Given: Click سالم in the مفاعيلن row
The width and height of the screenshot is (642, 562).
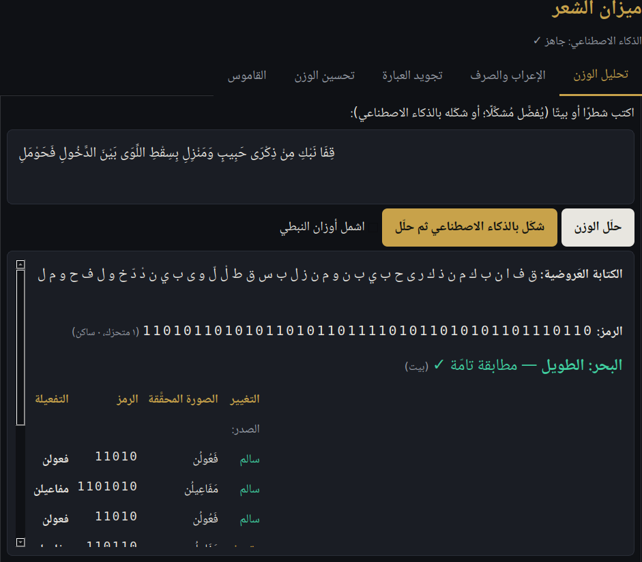Looking at the screenshot, I should [x=250, y=489].
